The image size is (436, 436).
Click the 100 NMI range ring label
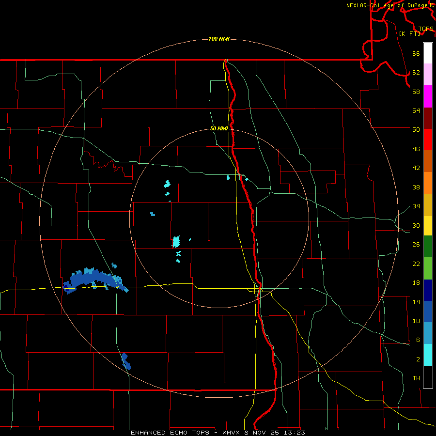coord(219,39)
